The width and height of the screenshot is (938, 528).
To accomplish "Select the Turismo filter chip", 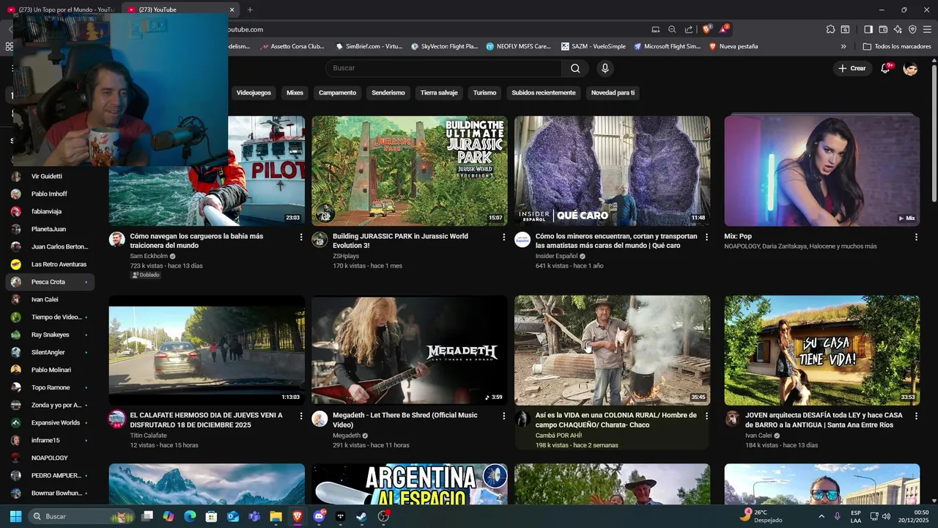I will pyautogui.click(x=484, y=93).
